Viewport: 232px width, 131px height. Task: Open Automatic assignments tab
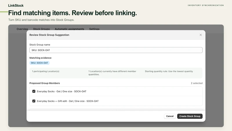[x=69, y=29]
